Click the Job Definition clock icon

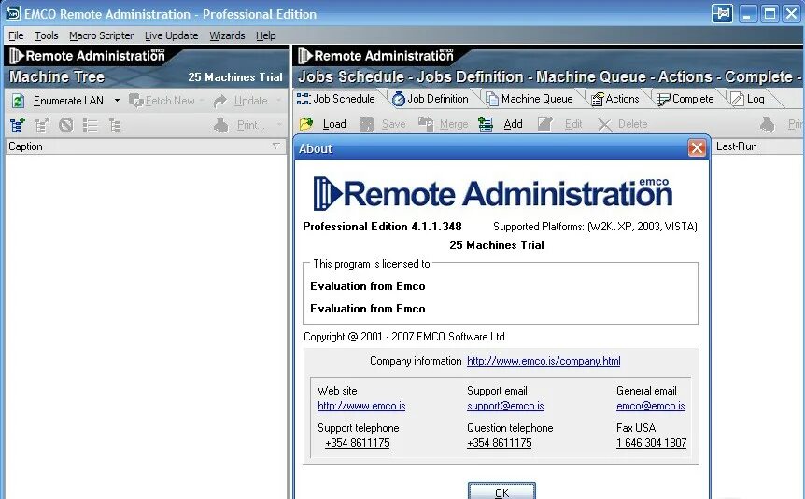(399, 99)
